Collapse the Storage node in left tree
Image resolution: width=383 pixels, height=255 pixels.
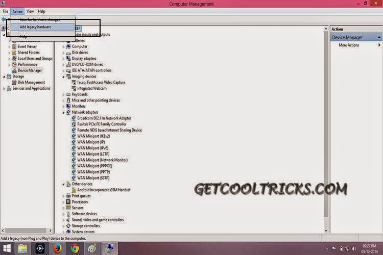(x=4, y=76)
